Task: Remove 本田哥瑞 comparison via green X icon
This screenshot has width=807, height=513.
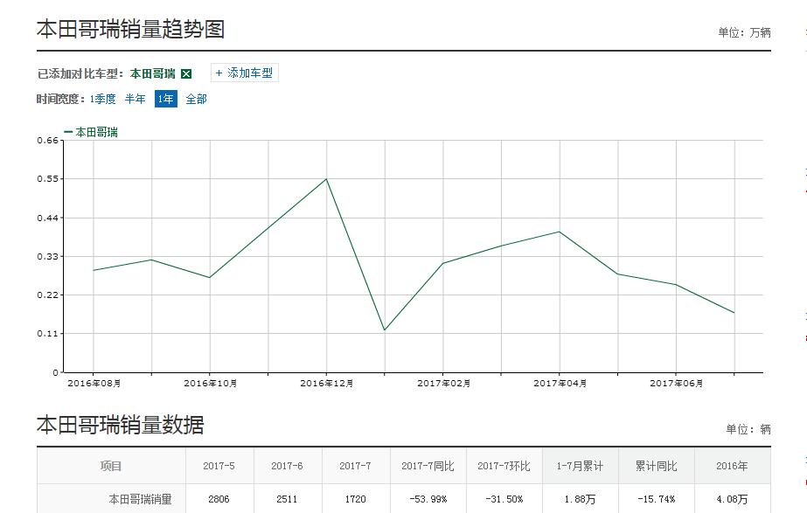Action: 184,73
